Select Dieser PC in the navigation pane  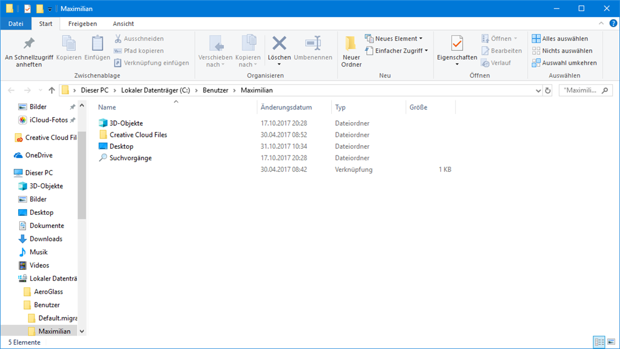coord(38,172)
